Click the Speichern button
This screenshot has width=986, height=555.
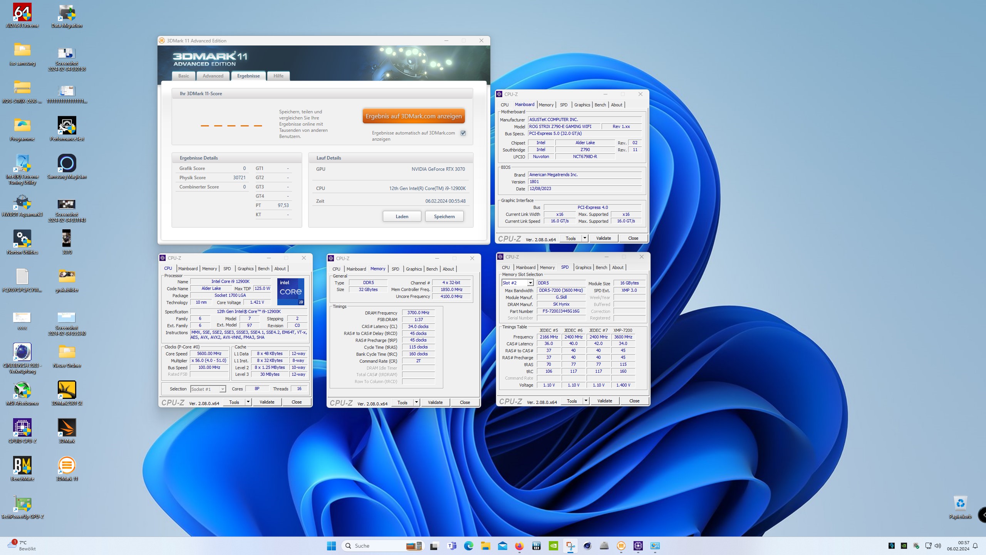click(444, 216)
